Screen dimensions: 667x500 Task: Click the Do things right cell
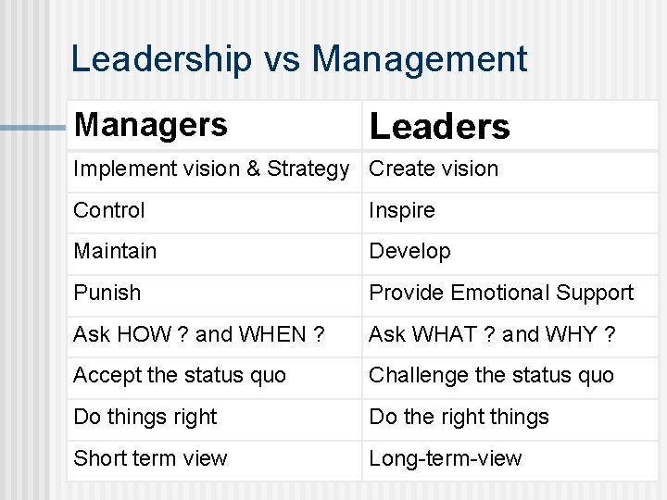145,417
